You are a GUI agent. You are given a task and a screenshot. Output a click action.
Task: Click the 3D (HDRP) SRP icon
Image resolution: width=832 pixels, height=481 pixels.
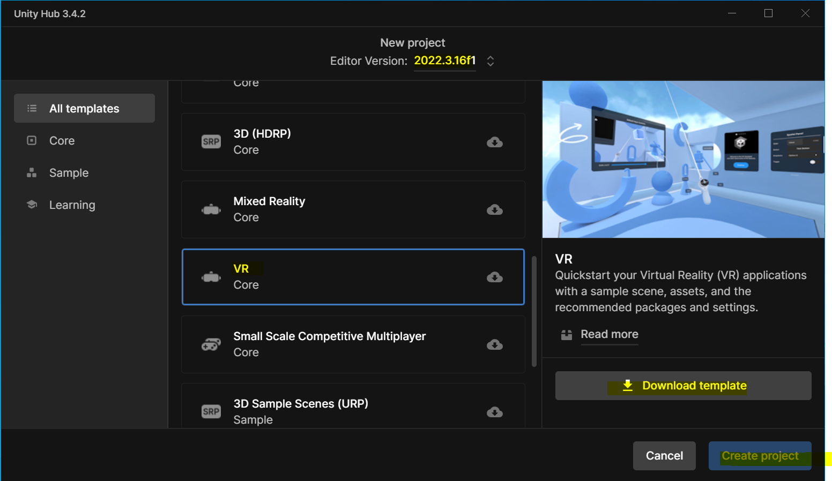(x=211, y=142)
